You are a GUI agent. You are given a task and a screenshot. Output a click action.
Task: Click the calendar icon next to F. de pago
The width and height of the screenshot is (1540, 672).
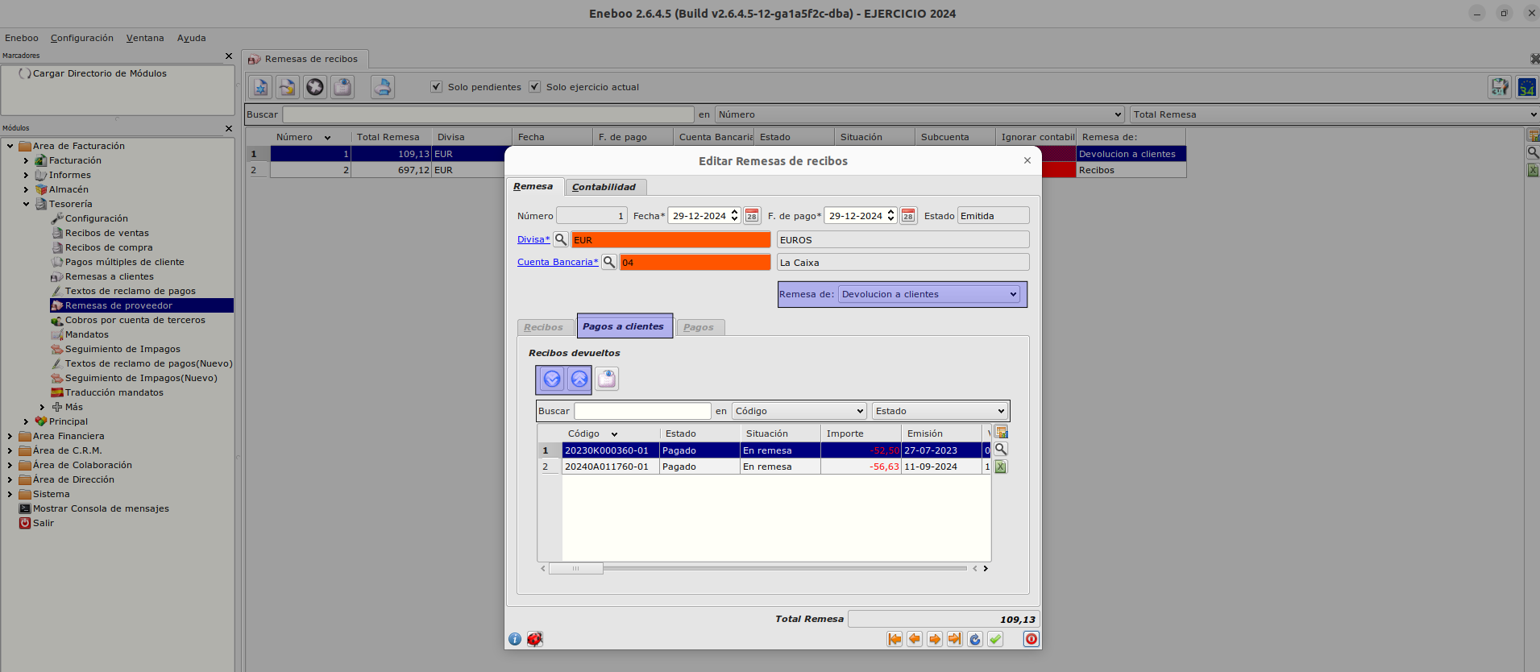click(908, 216)
